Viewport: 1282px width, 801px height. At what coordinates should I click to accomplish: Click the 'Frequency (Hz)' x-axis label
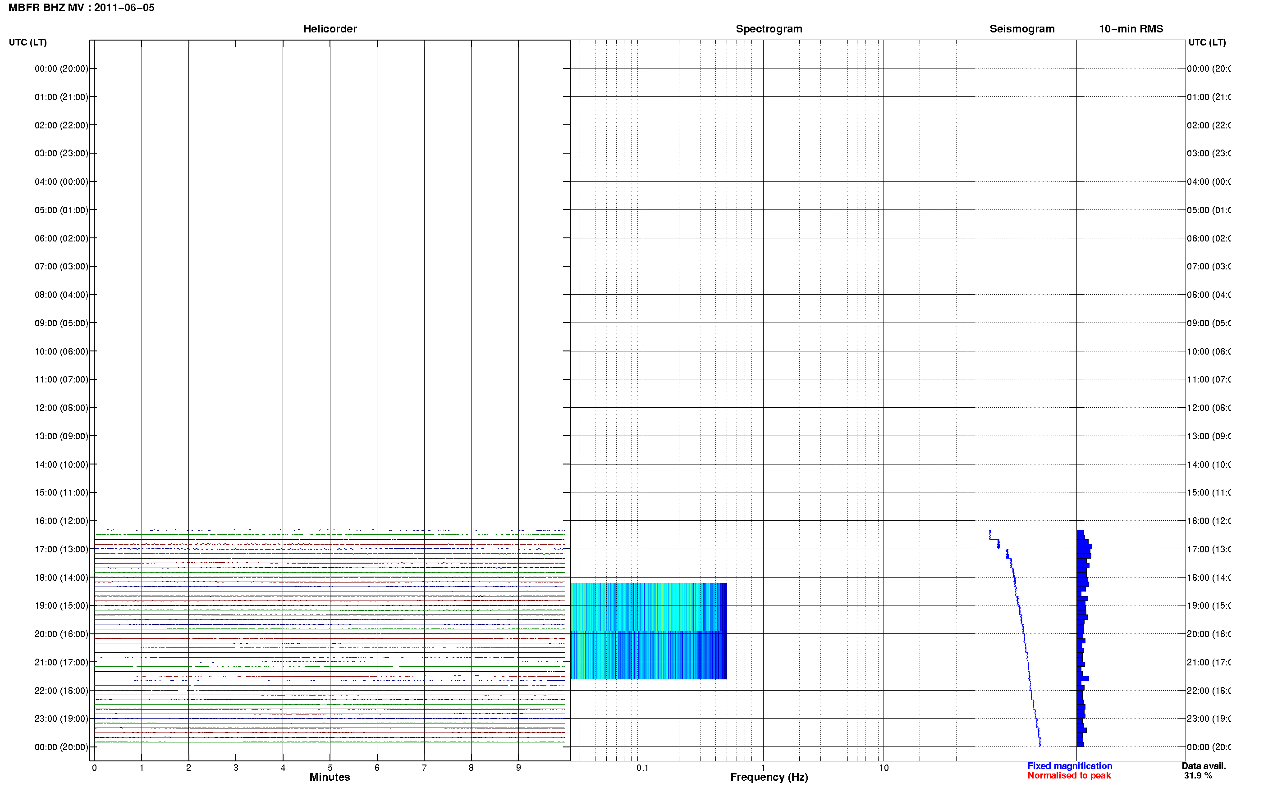pyautogui.click(x=769, y=777)
